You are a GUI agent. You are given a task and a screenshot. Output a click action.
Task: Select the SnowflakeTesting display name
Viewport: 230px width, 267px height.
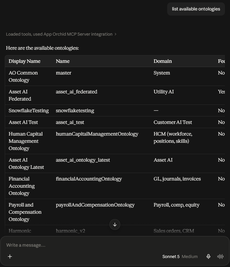pyautogui.click(x=29, y=110)
